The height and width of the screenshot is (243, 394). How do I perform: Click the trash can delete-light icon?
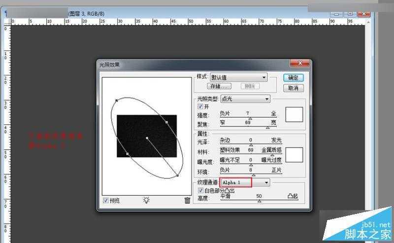[187, 200]
